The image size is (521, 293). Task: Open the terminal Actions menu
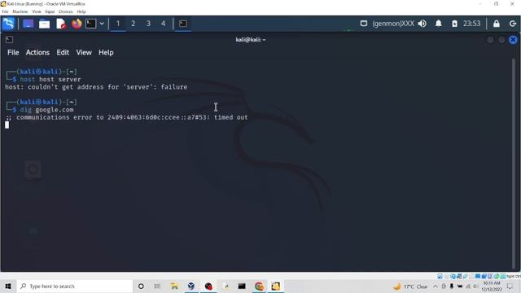click(37, 52)
